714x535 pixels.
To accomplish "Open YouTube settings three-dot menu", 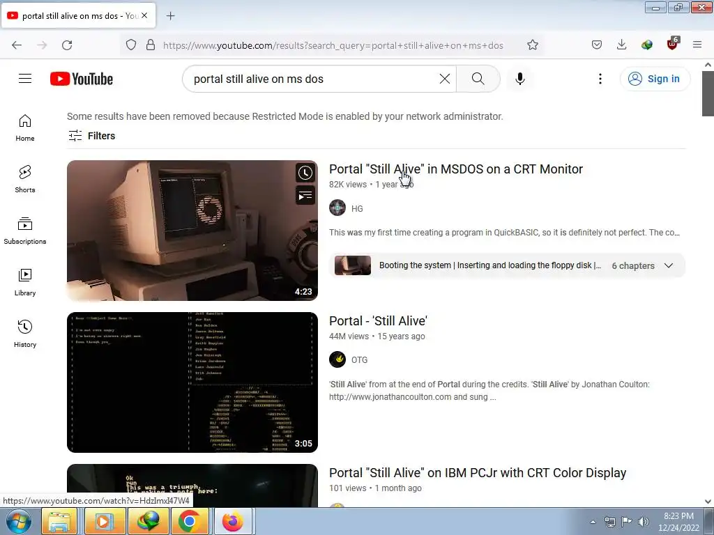I will 600,79.
